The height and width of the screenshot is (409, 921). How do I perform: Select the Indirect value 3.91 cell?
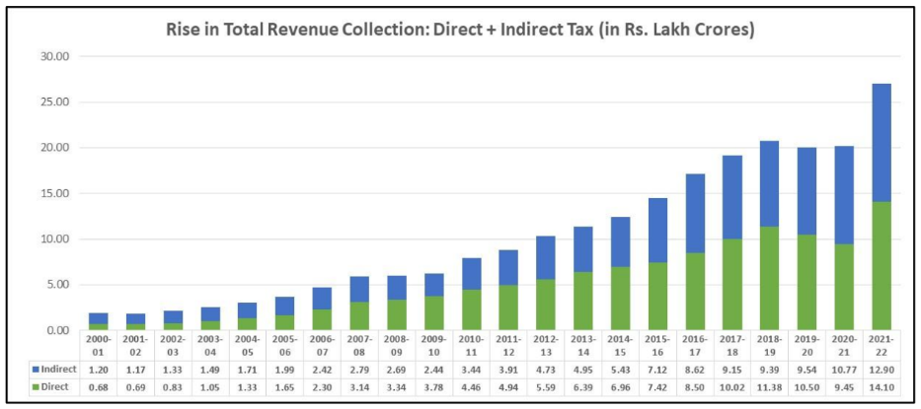508,371
